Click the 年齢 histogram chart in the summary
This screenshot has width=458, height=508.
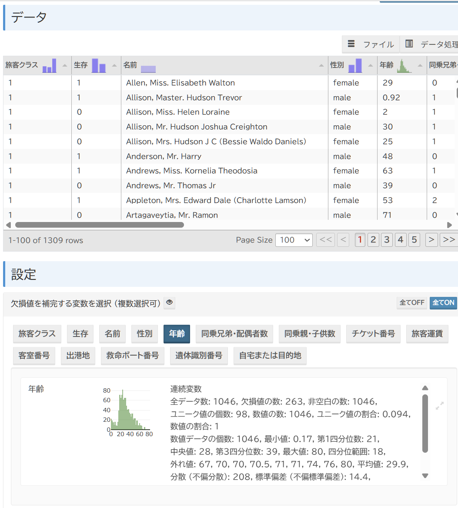click(x=130, y=409)
